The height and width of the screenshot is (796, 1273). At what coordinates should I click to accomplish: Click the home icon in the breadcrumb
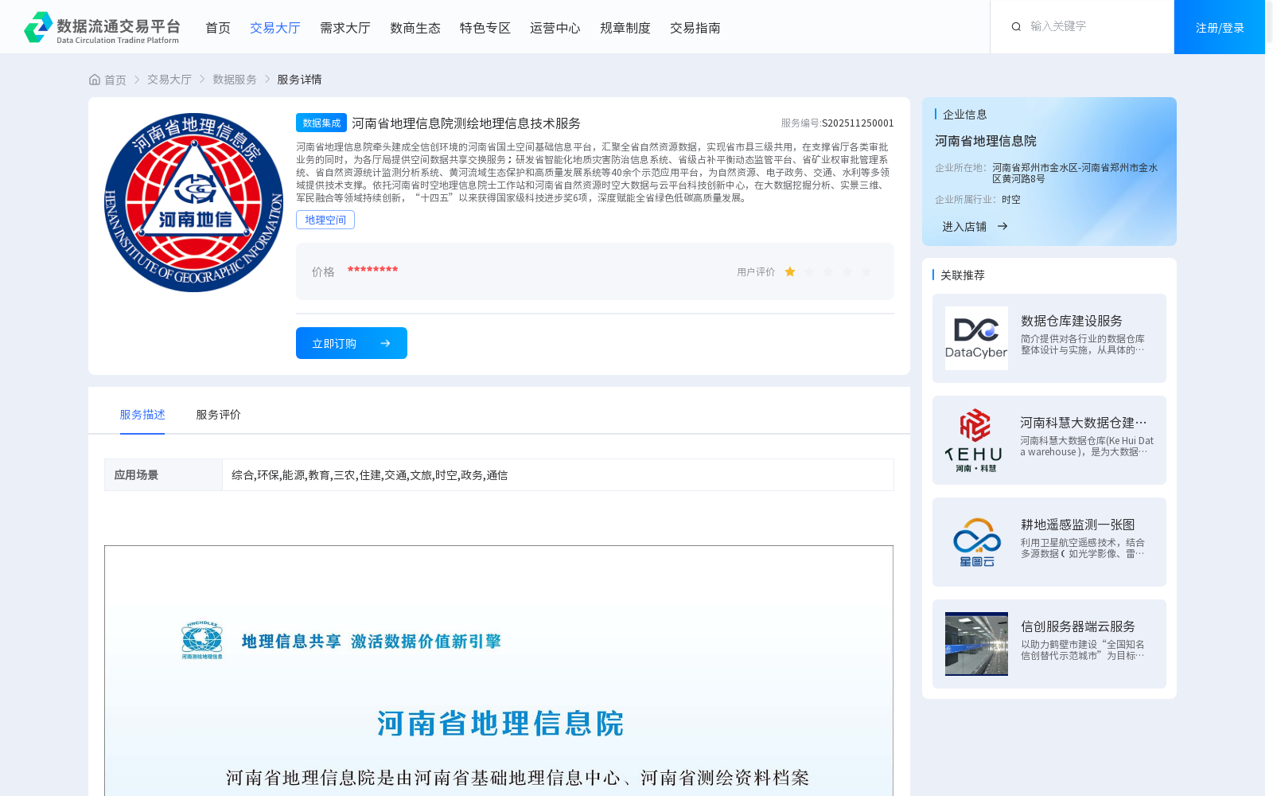[95, 80]
